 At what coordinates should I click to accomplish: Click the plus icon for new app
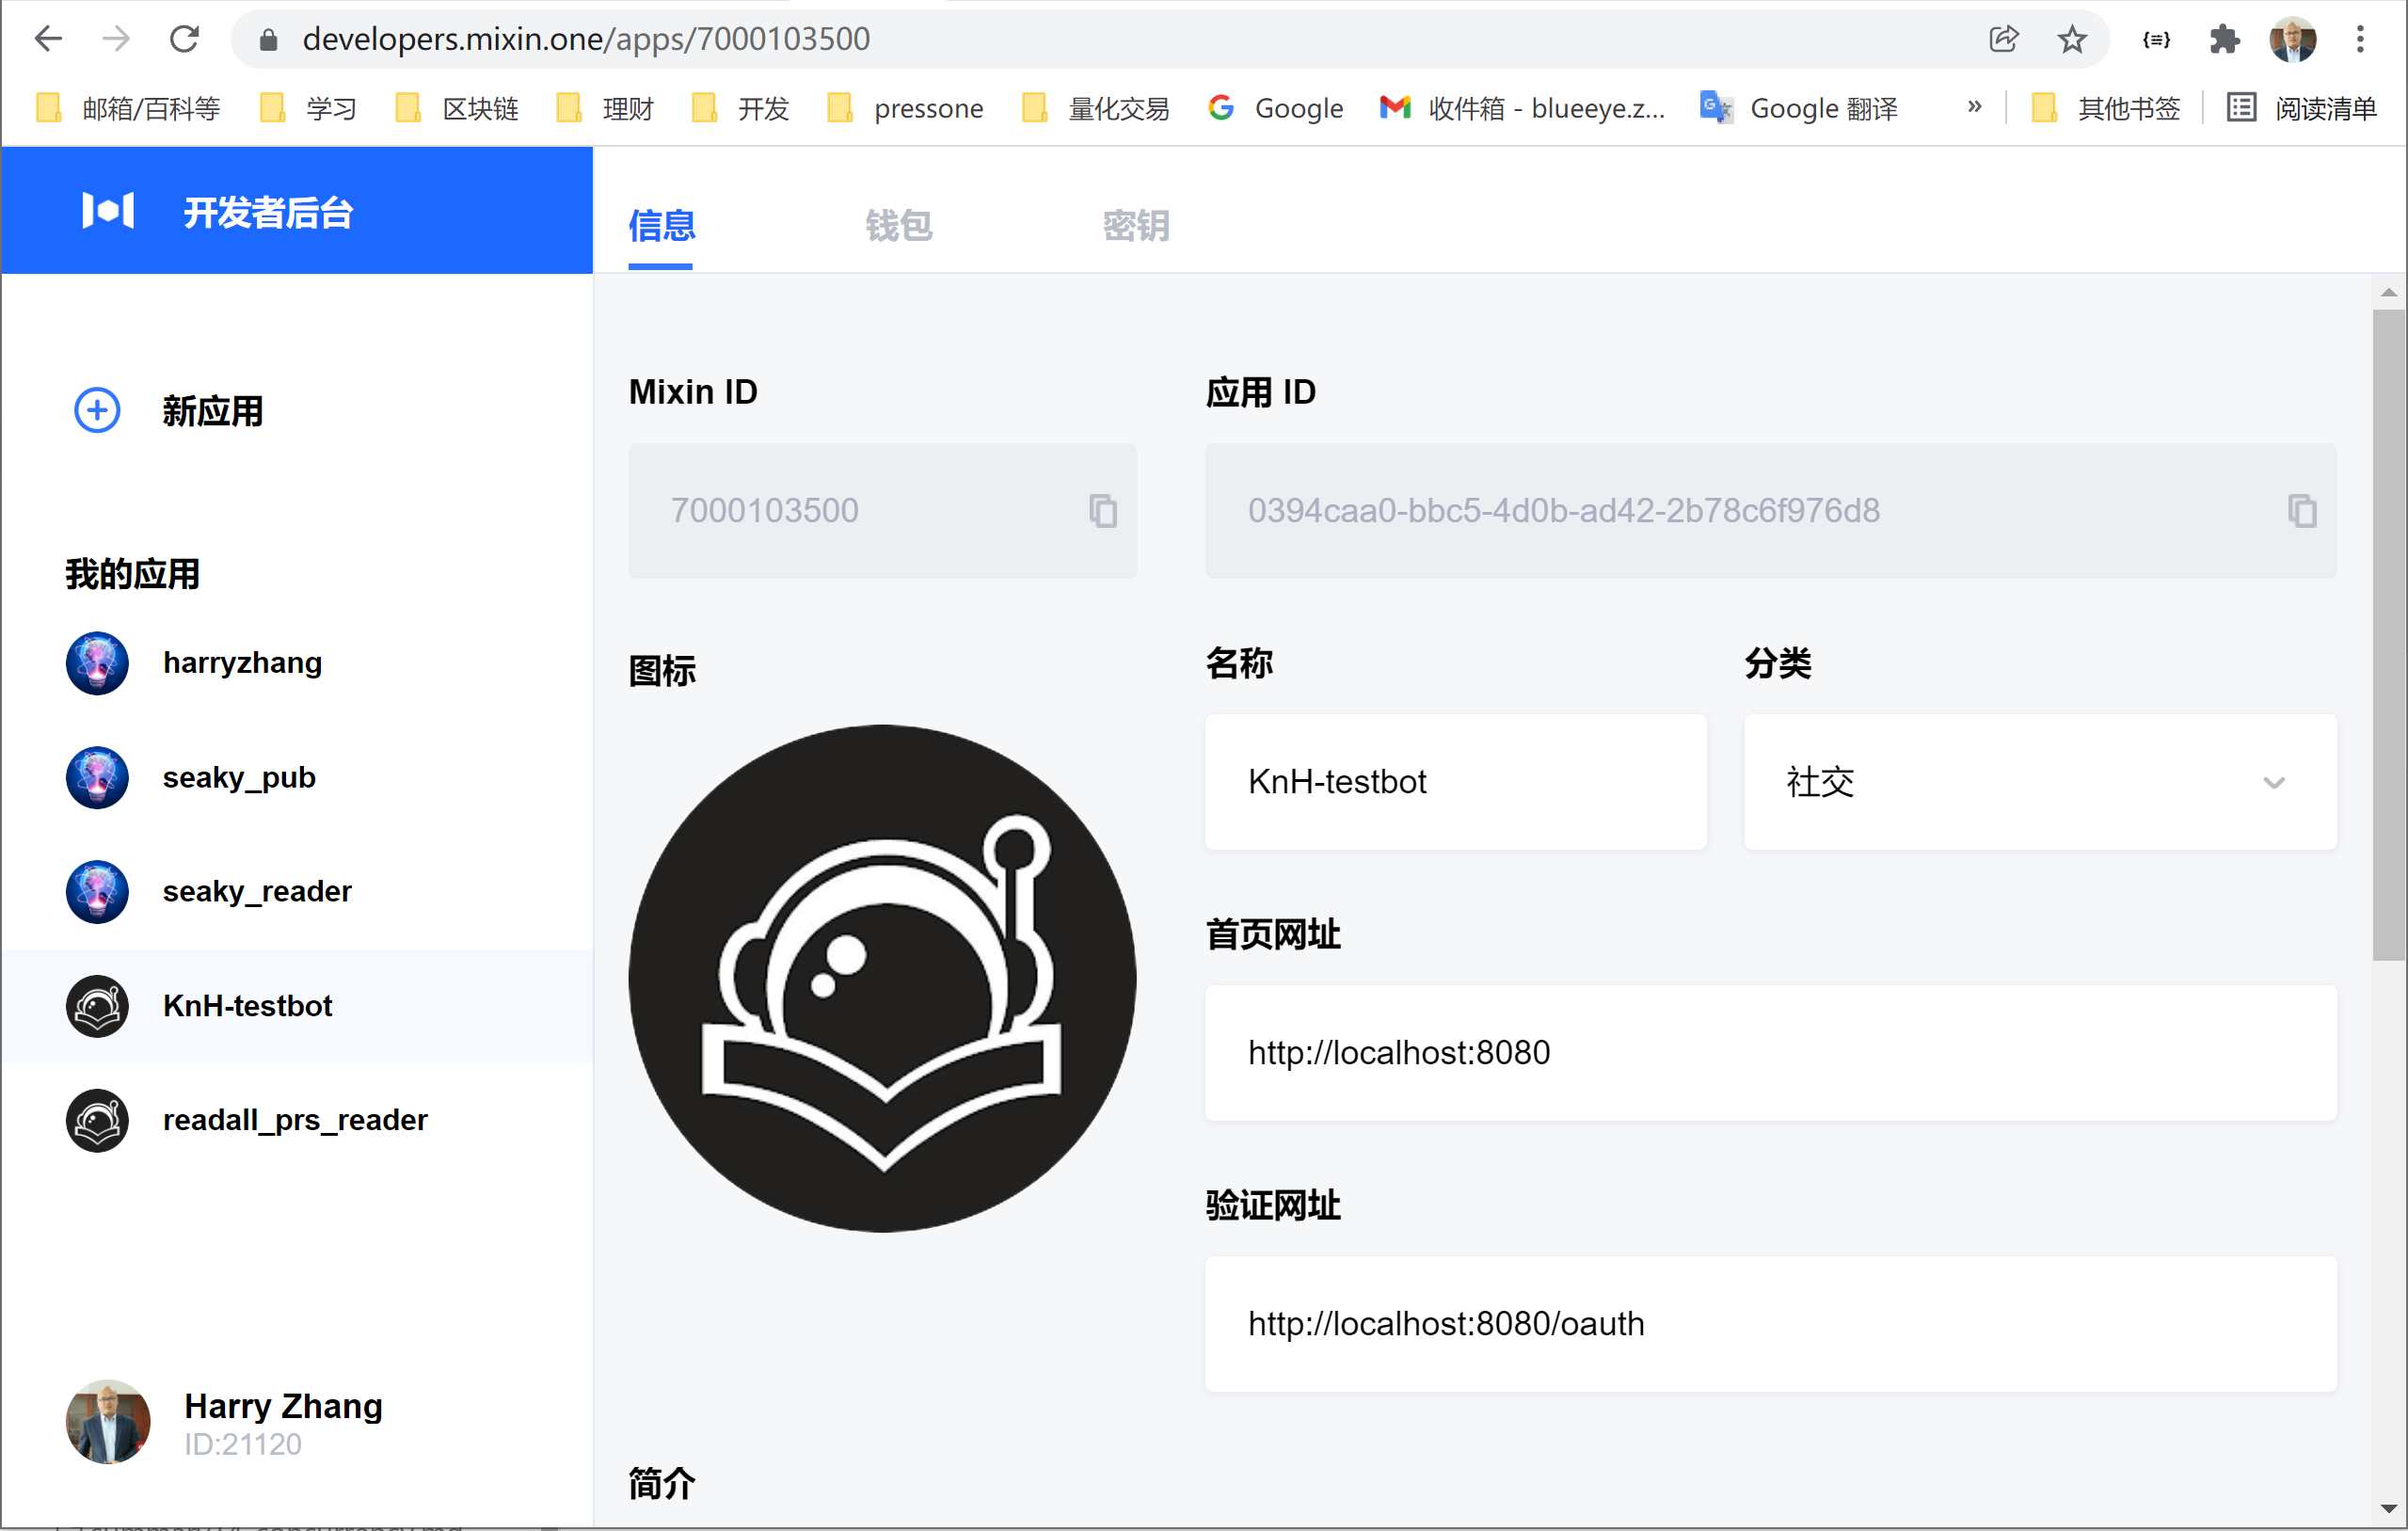click(x=97, y=411)
